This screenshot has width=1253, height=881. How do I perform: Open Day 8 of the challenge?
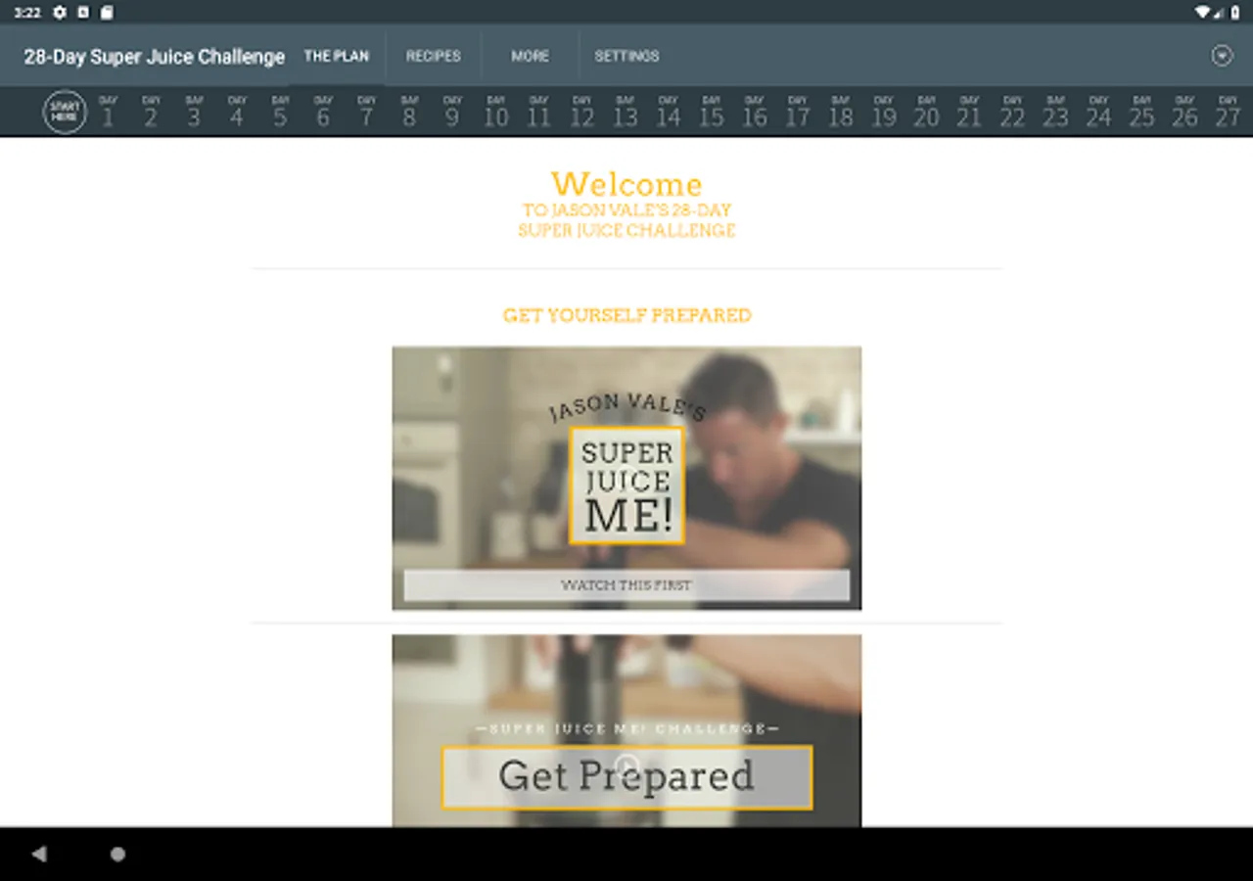(409, 112)
